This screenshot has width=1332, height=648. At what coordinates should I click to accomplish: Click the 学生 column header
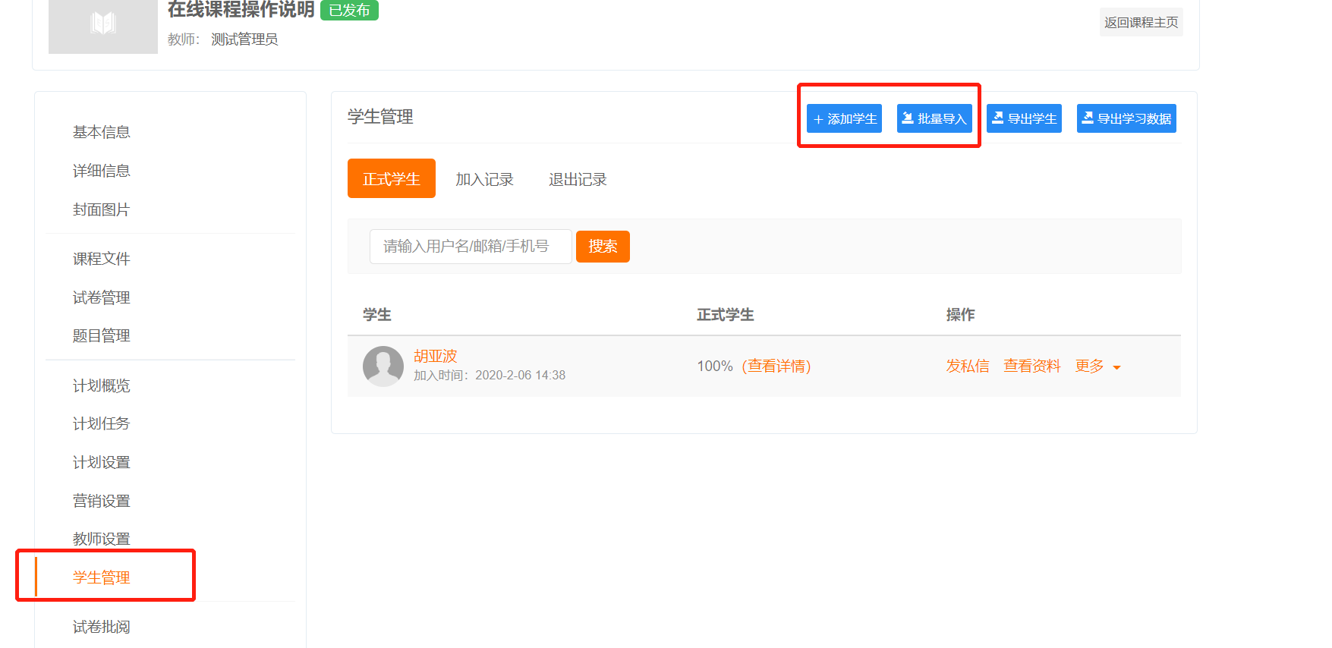point(377,314)
